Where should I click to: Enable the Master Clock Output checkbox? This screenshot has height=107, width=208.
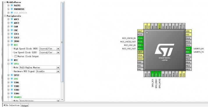click(16, 56)
